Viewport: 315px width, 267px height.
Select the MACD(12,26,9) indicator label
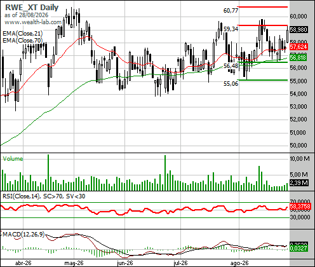point(23,235)
